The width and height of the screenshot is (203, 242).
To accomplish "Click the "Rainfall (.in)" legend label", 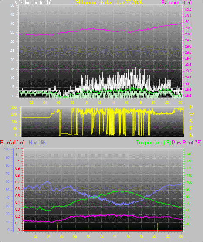I will [12, 143].
